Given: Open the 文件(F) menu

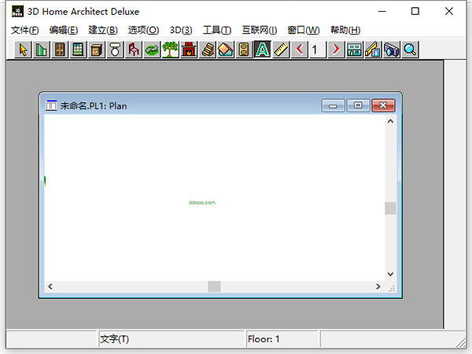Looking at the screenshot, I should (x=25, y=30).
